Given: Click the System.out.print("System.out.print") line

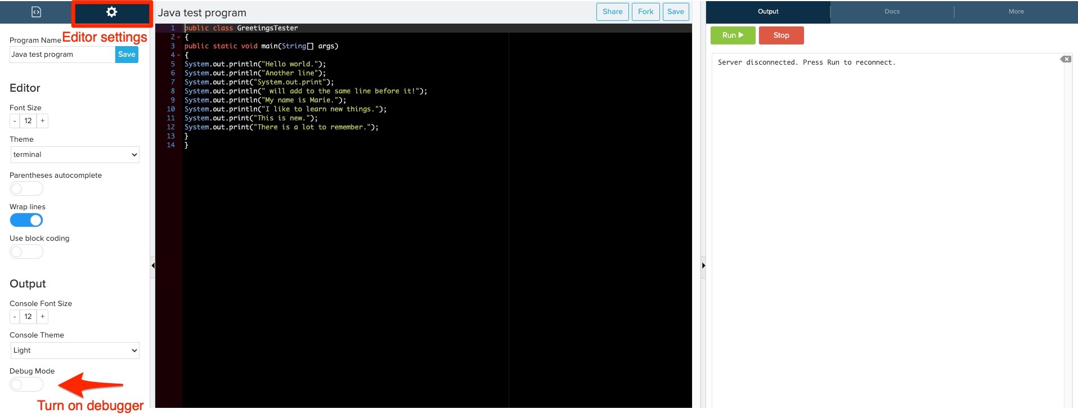Looking at the screenshot, I should tap(259, 82).
